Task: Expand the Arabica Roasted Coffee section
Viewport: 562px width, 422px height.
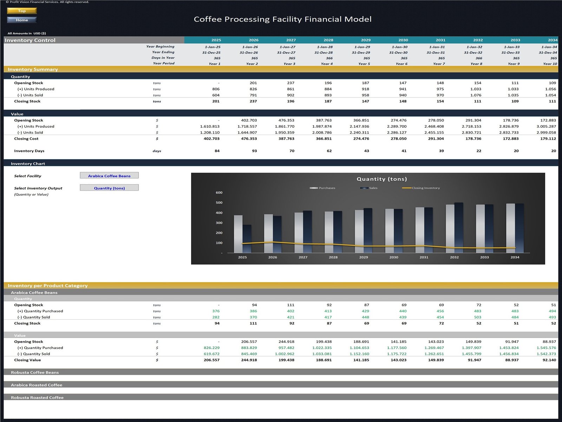Action: tap(37, 385)
